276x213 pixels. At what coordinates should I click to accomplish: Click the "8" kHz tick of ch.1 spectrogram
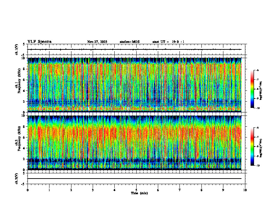click(x=24, y=69)
